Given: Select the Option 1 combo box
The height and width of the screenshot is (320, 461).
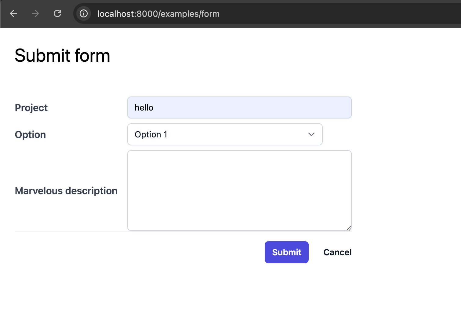Looking at the screenshot, I should (225, 134).
